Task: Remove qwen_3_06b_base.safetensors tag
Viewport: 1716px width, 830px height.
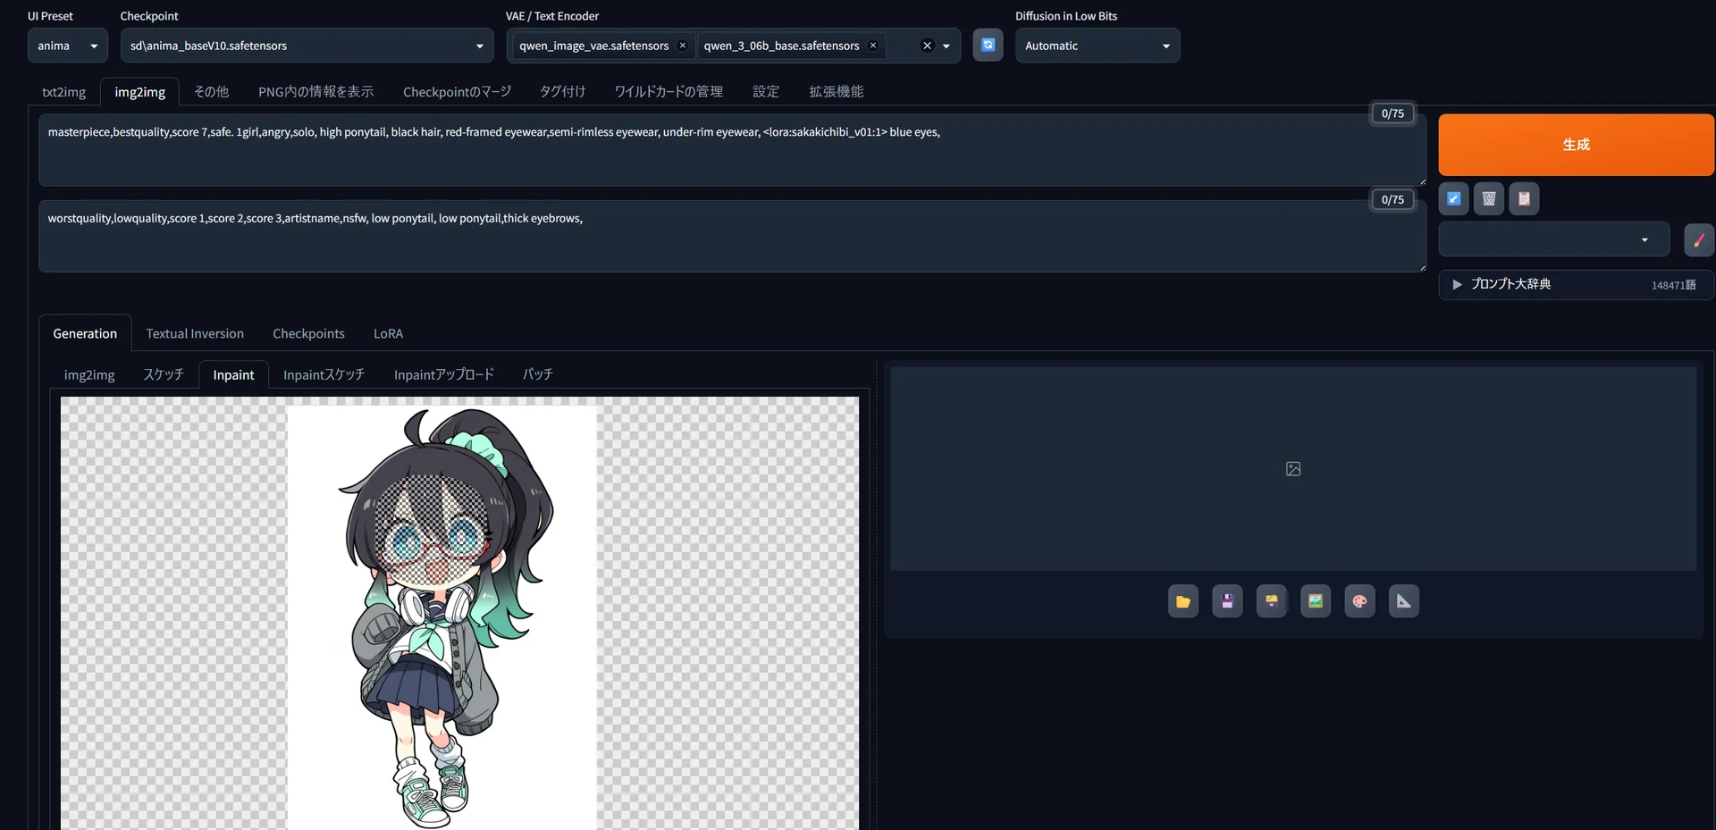Action: (873, 46)
